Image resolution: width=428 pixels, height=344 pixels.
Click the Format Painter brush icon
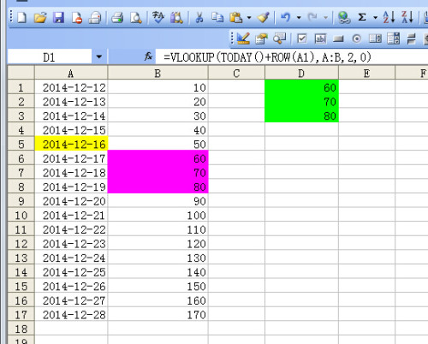pos(263,18)
